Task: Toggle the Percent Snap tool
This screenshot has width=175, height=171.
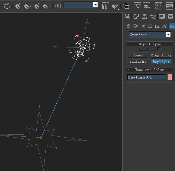Action: [x=37, y=6]
